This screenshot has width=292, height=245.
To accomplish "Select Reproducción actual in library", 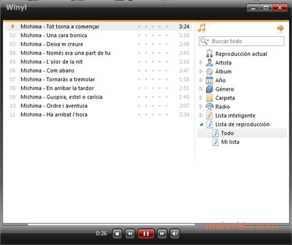I will 241,54.
